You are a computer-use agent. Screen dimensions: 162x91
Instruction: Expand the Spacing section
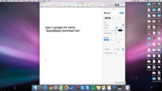104,49
